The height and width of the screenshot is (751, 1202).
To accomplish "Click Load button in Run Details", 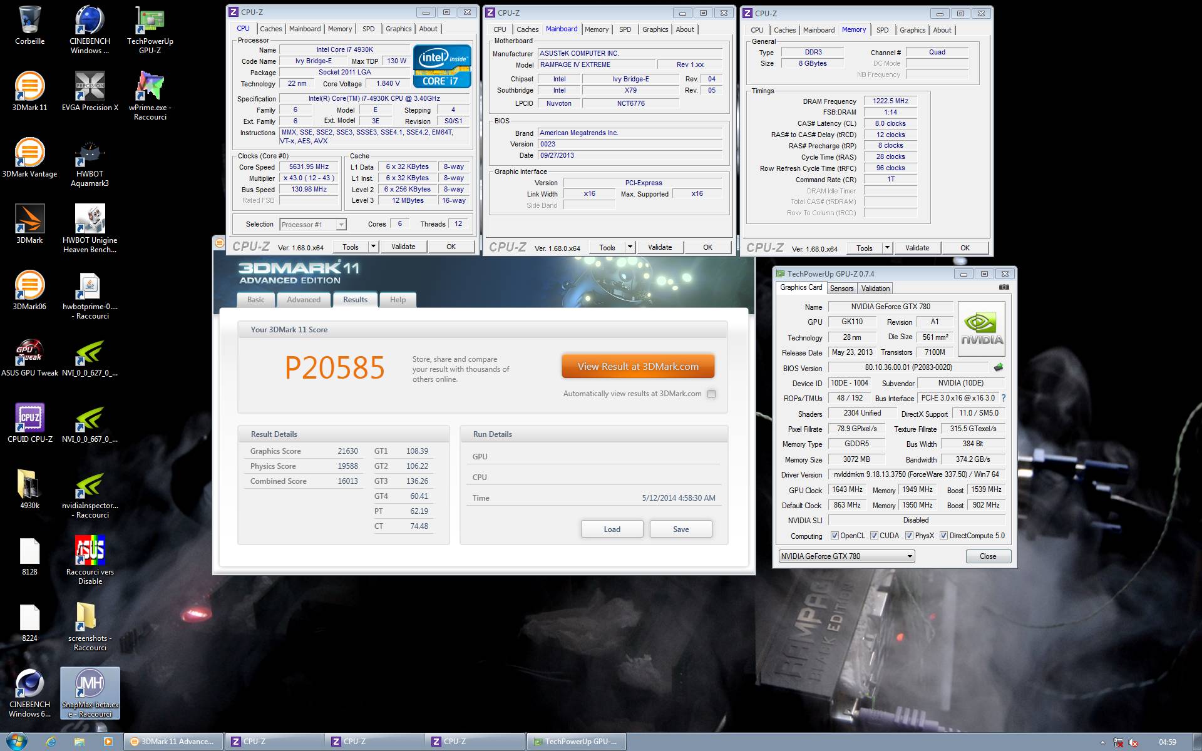I will pos(612,529).
